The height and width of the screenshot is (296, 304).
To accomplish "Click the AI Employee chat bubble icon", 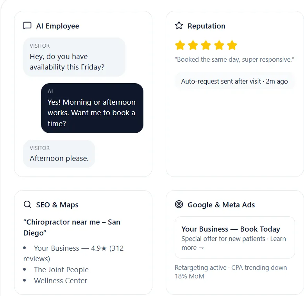I will pyautogui.click(x=27, y=26).
